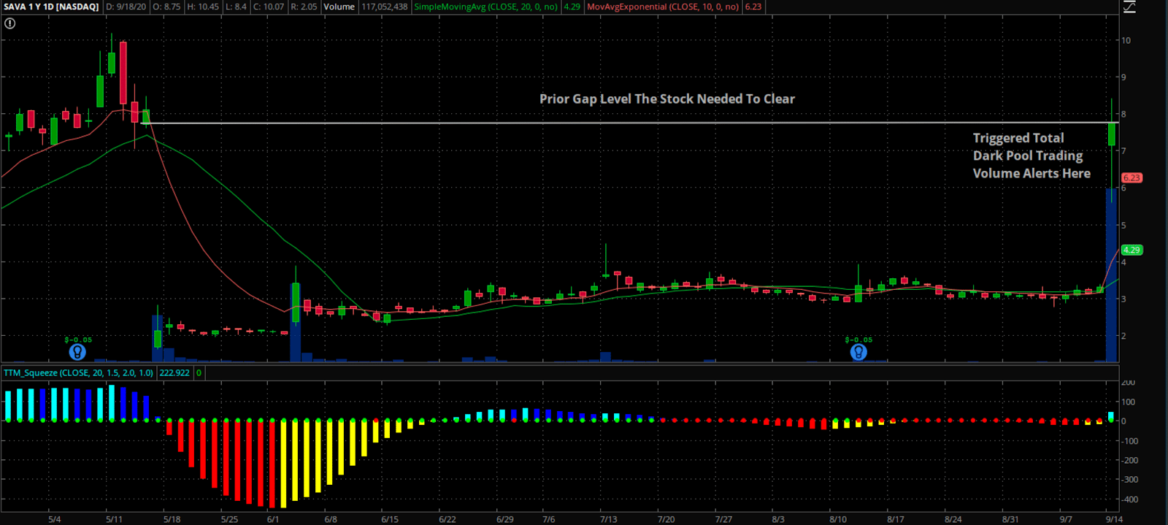Click the 5/18 date on the time axis
Viewport: 1168px width, 525px height.
[172, 519]
